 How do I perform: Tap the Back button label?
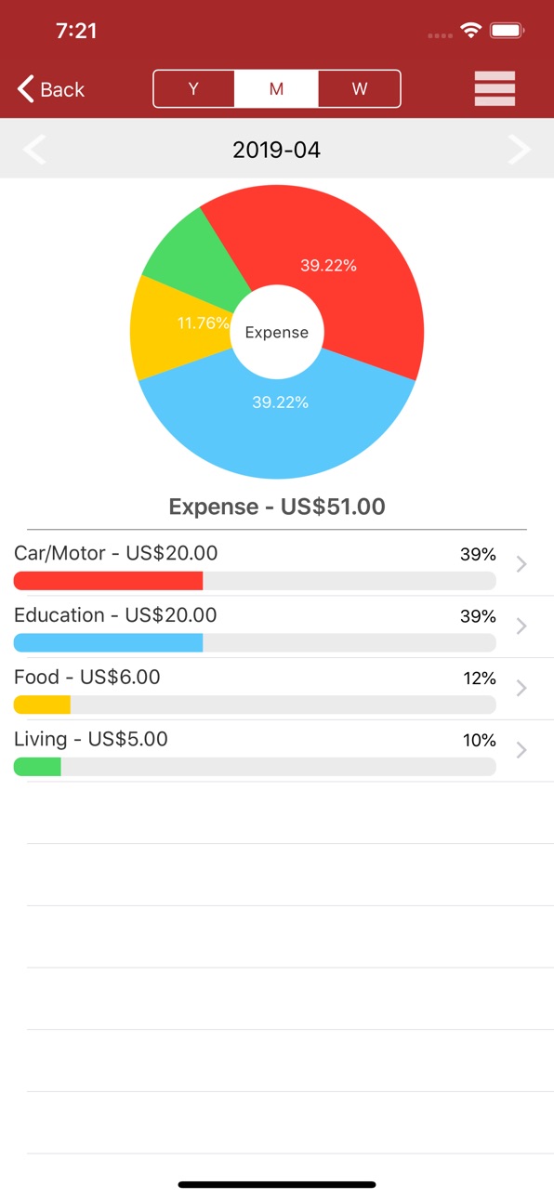(x=62, y=89)
